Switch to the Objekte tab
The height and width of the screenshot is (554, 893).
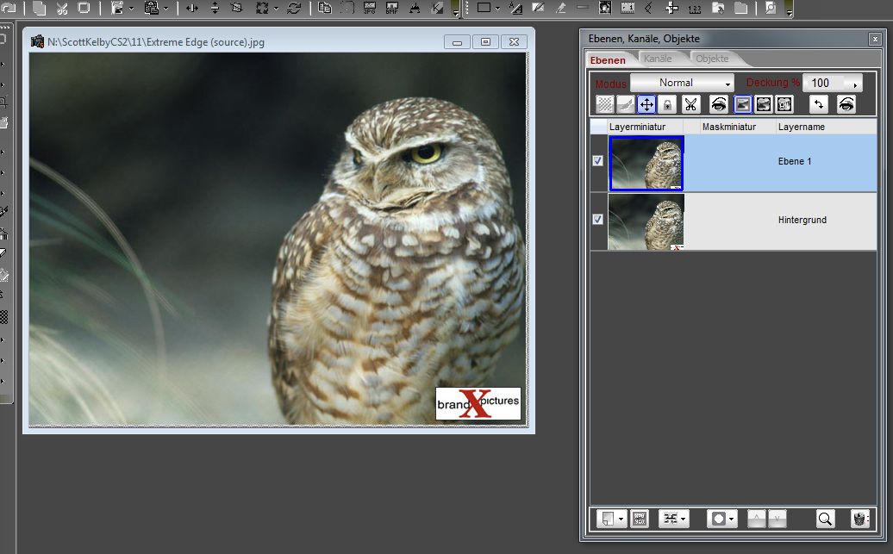tap(712, 59)
